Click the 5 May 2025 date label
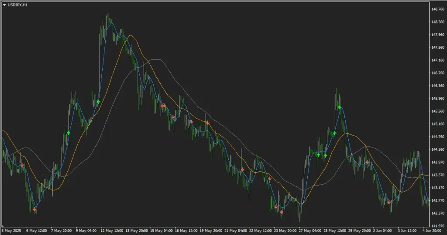This screenshot has height=235, width=447. [x=11, y=231]
